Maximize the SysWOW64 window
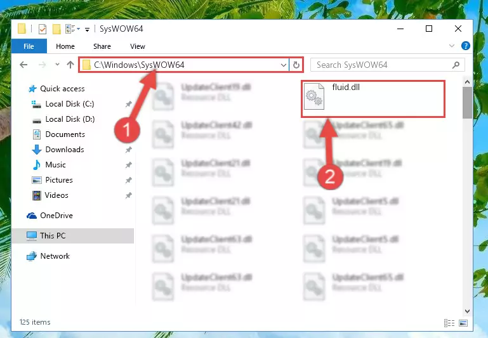Screen dimensions: 488x338 429,29
